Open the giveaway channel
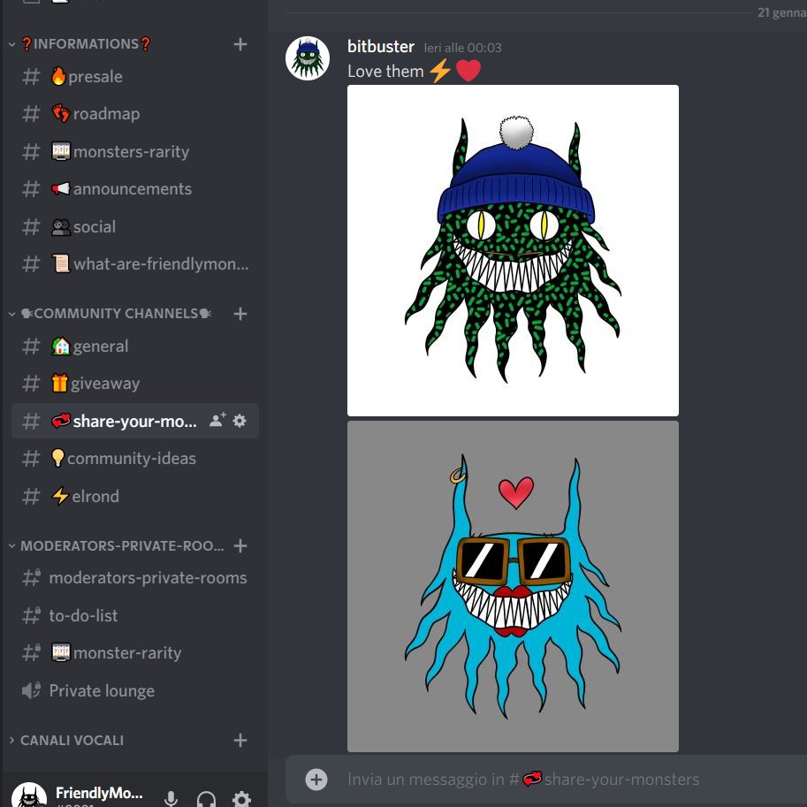The height and width of the screenshot is (807, 807). 135,384
